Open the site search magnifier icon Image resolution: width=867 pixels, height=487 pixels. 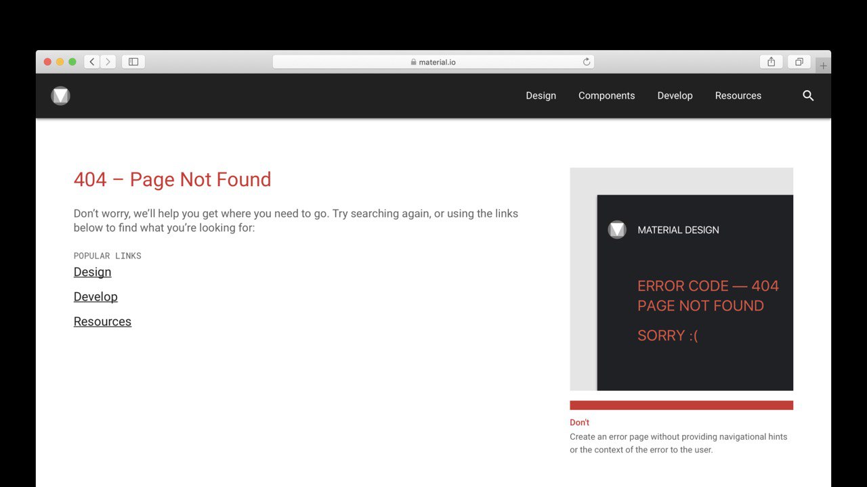808,96
